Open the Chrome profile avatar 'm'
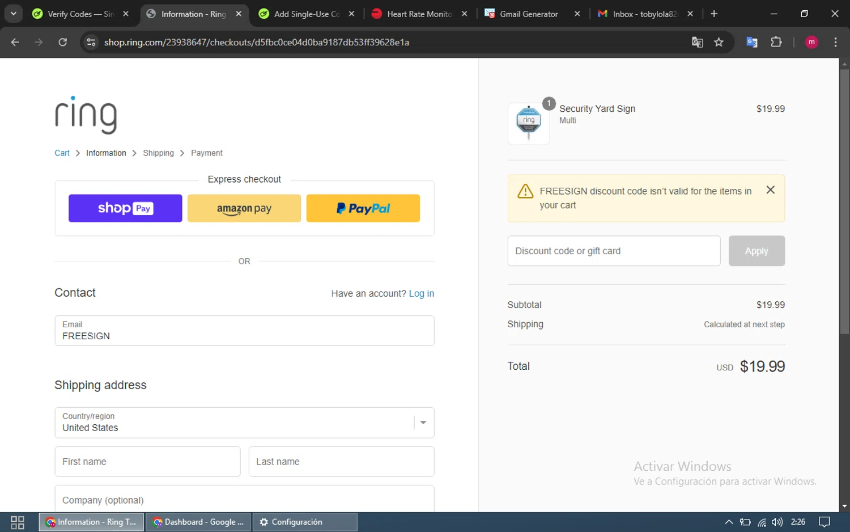850x532 pixels. tap(811, 42)
